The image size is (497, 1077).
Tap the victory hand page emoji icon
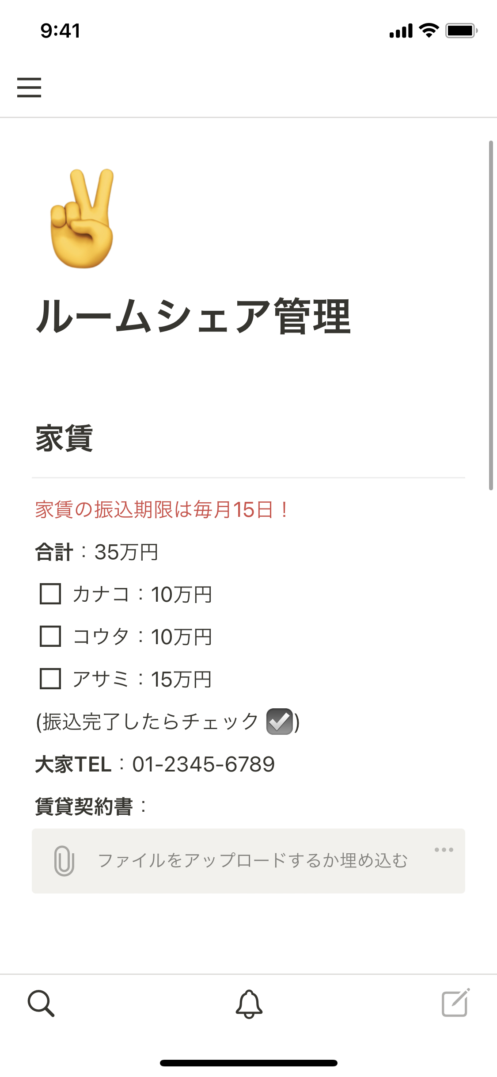[x=82, y=218]
